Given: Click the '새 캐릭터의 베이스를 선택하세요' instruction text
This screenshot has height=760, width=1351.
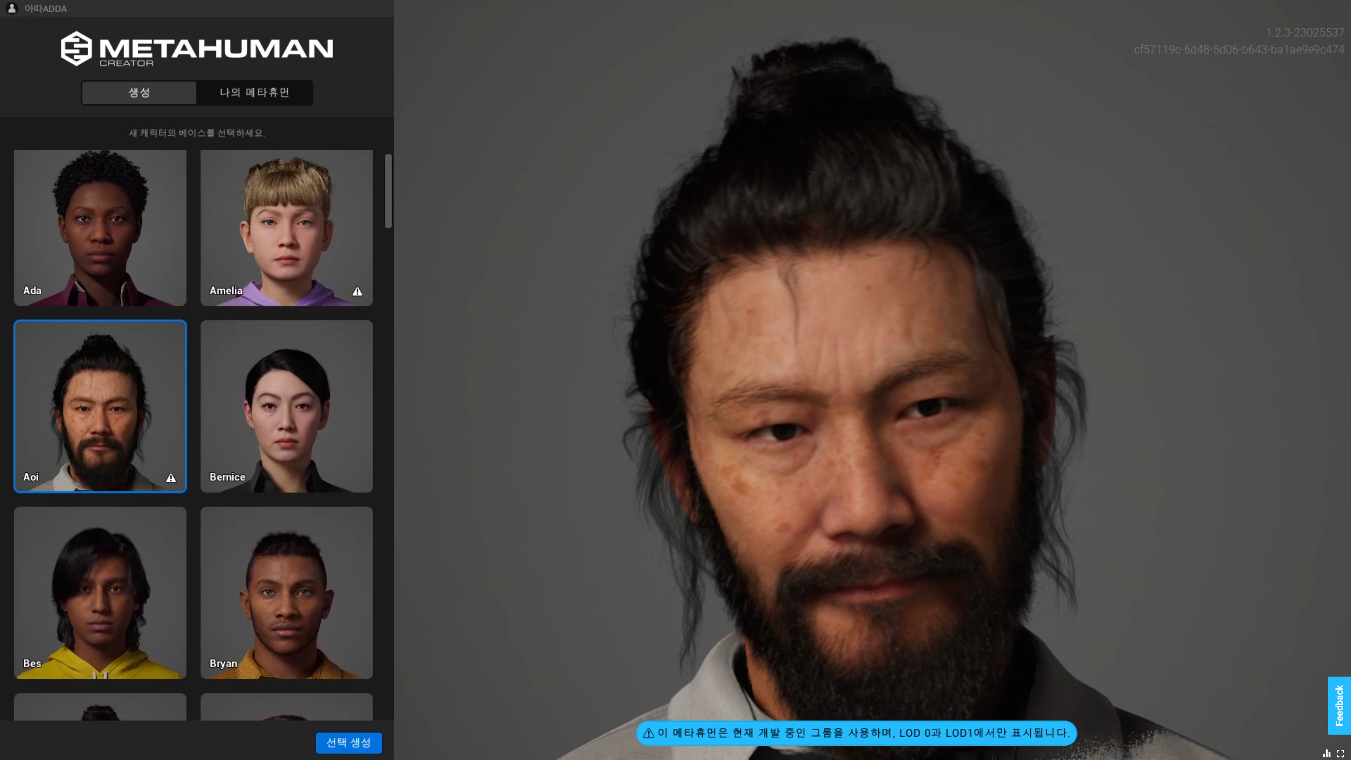Looking at the screenshot, I should [197, 133].
